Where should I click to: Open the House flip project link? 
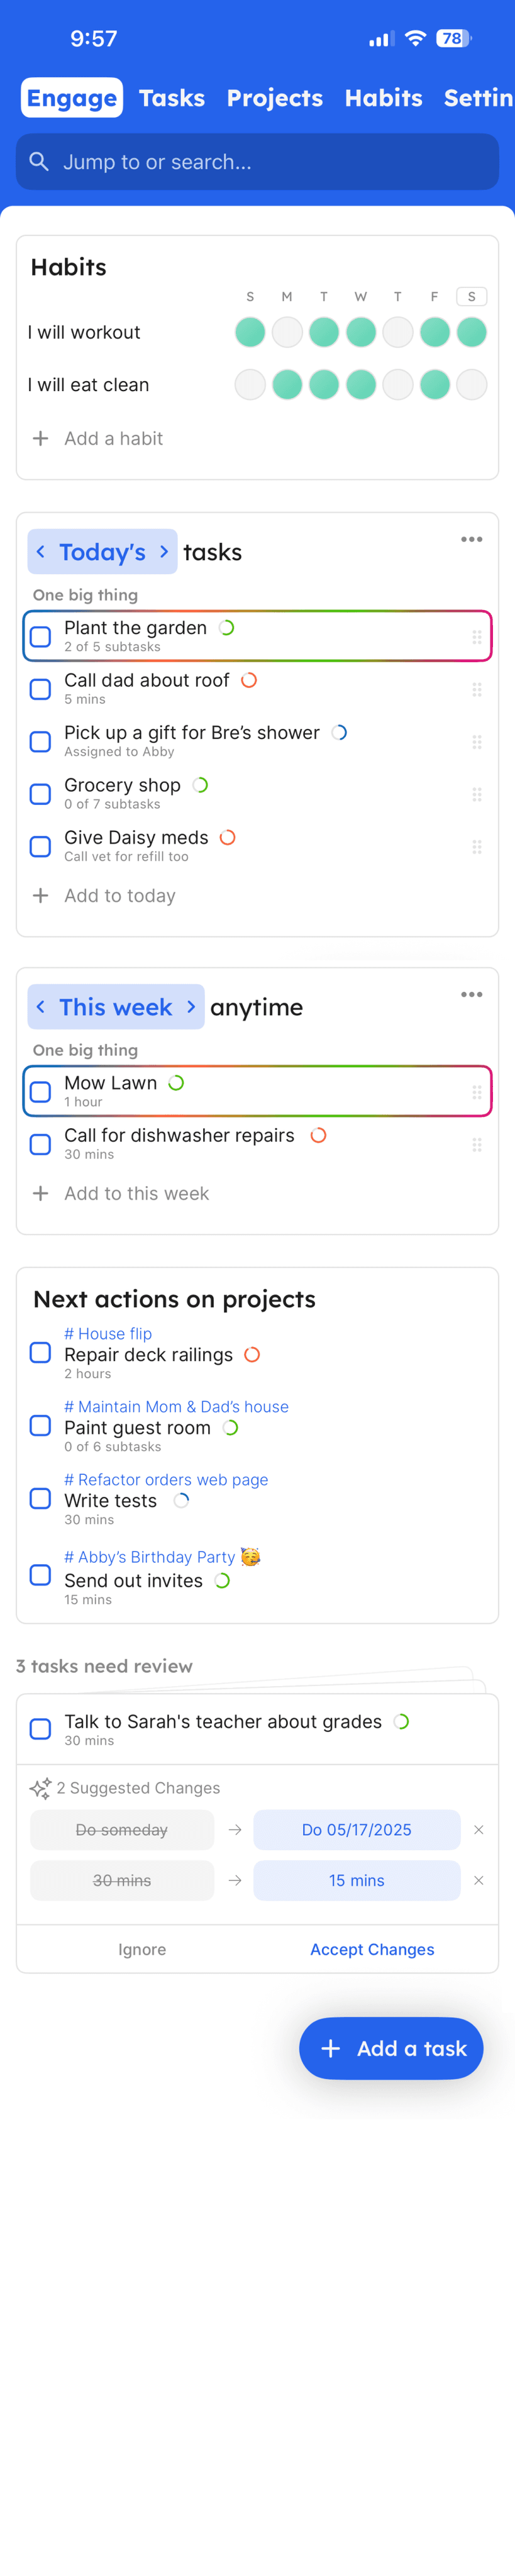pyautogui.click(x=108, y=1333)
